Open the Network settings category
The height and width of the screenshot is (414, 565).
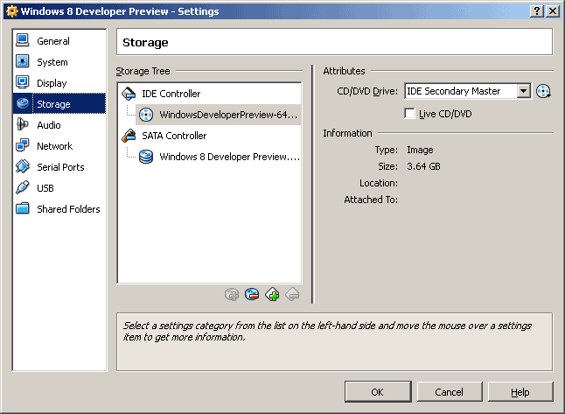(x=59, y=145)
